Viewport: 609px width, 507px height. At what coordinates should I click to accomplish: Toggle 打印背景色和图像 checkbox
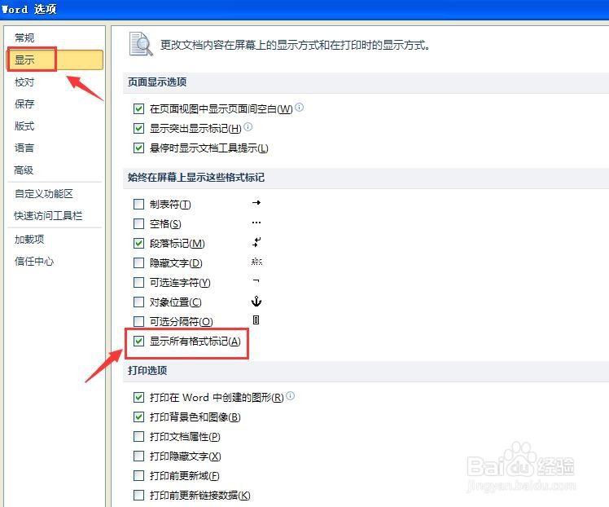point(138,417)
